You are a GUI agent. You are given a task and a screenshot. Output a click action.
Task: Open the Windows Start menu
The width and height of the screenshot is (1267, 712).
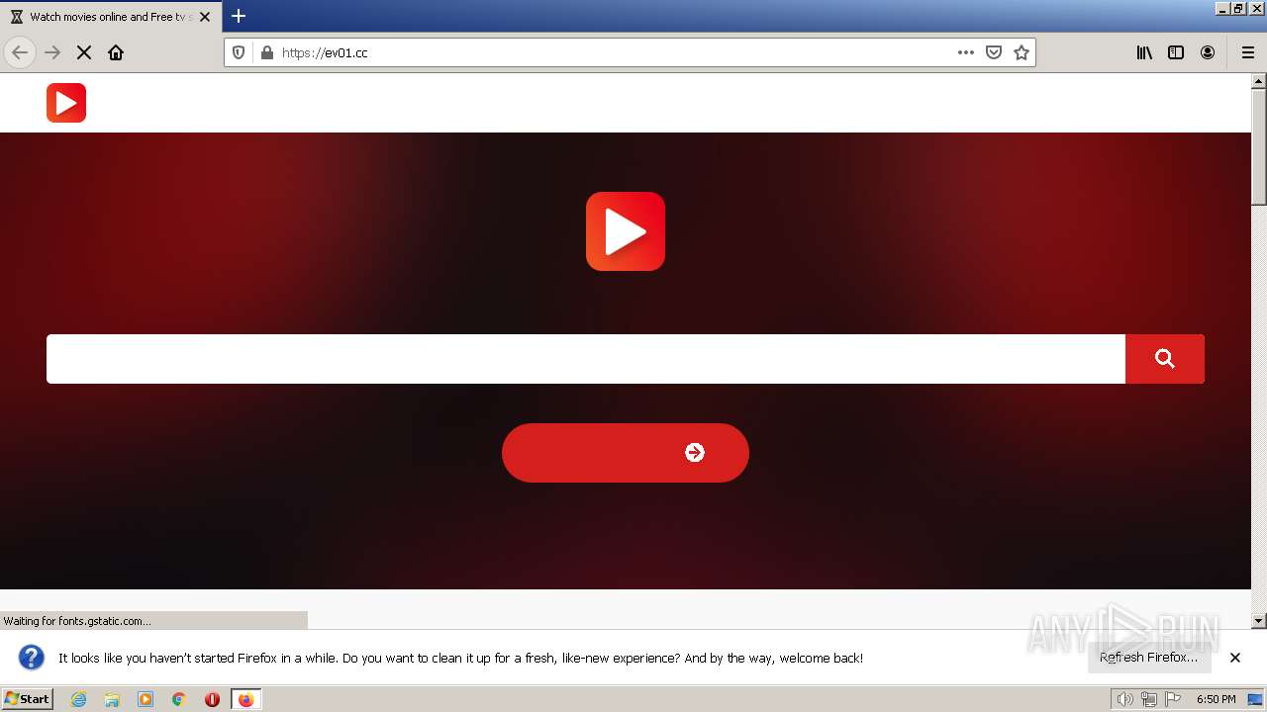click(x=27, y=698)
